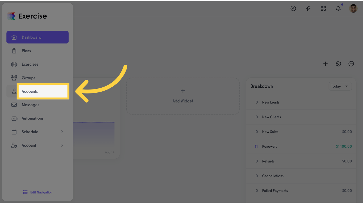363x204 pixels.
Task: Open the apps grid icon
Action: 323,8
